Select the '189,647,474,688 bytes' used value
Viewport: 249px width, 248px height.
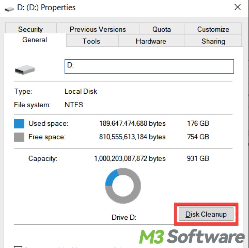(132, 123)
